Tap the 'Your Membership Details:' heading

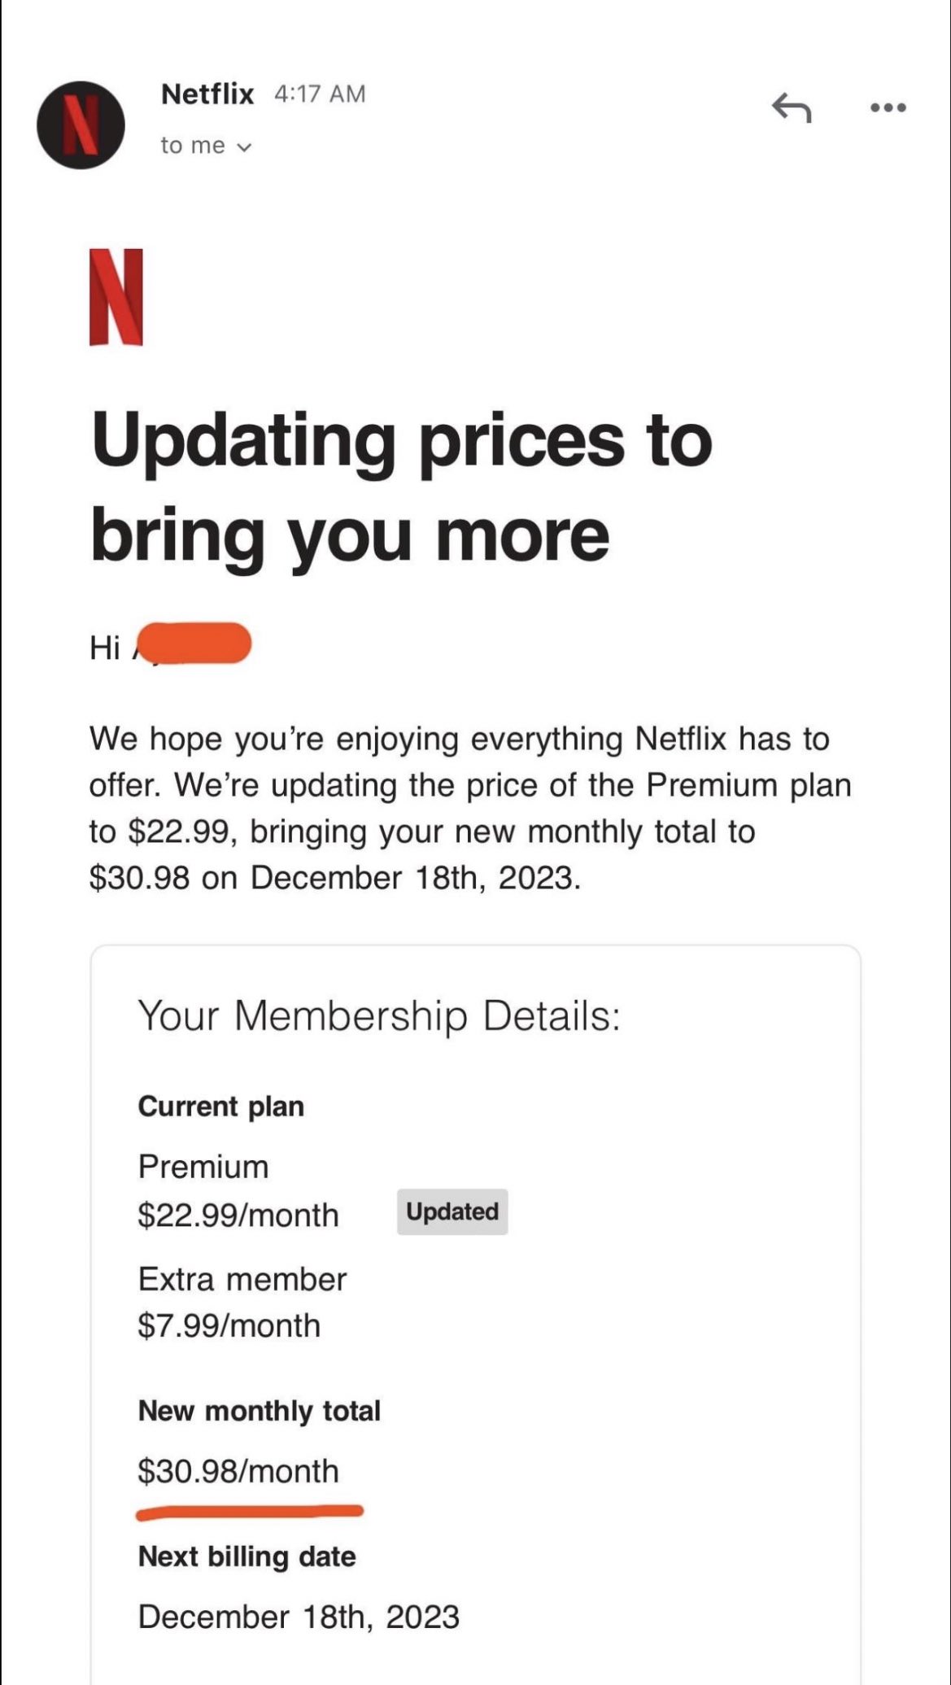[379, 1016]
